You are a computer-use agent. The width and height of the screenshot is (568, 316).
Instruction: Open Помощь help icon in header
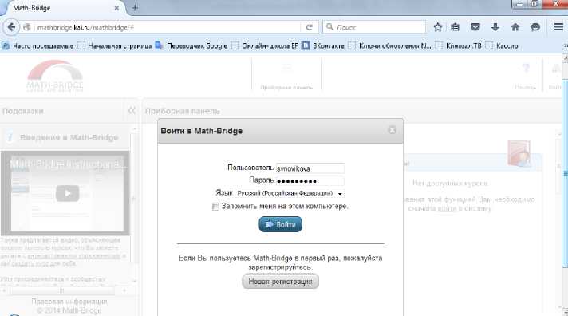[x=525, y=76]
